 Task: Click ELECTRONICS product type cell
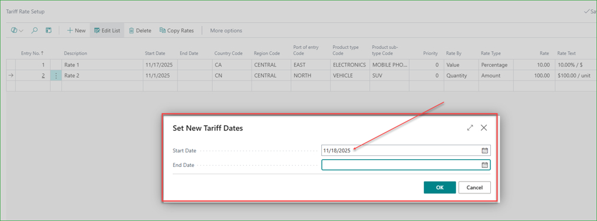point(349,65)
